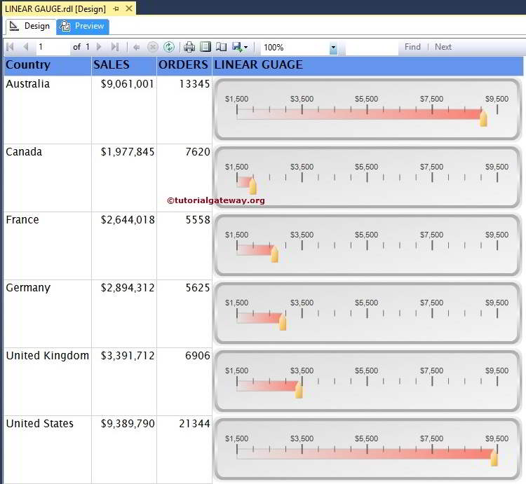Click the Next search link
This screenshot has width=526, height=484.
[443, 47]
